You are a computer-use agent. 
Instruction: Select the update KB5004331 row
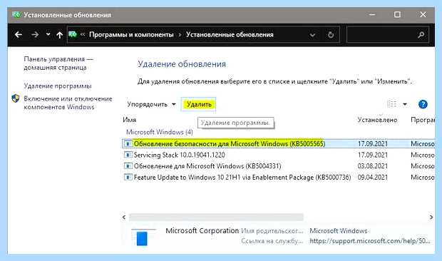[279, 166]
